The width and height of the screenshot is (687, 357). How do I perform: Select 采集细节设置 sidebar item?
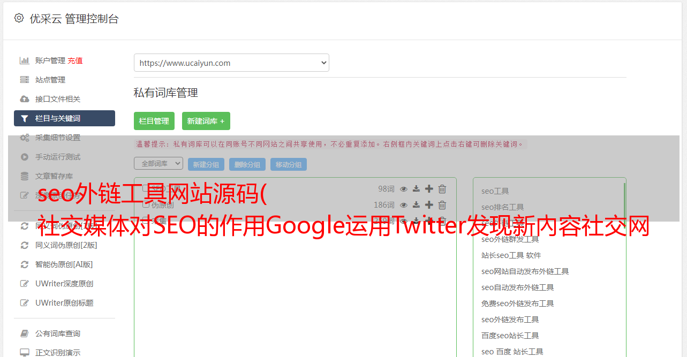58,138
